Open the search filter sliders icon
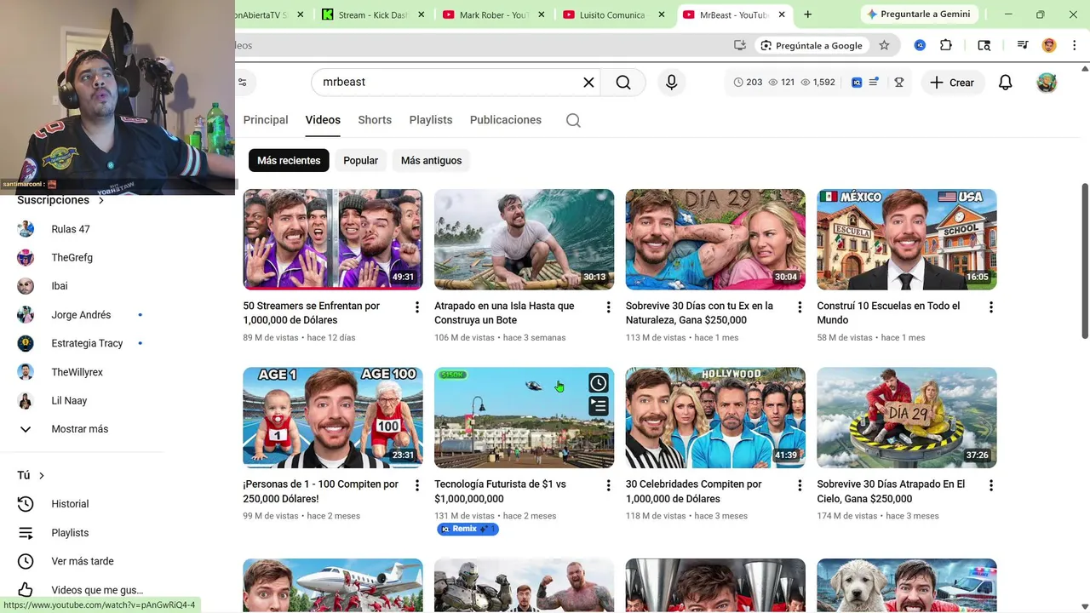Viewport: 1090px width, 613px height. tap(243, 83)
